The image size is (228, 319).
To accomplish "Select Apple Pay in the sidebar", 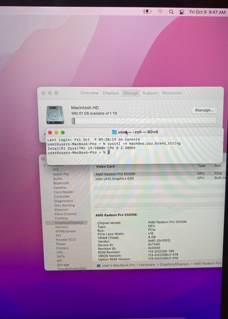I will click(x=61, y=174).
